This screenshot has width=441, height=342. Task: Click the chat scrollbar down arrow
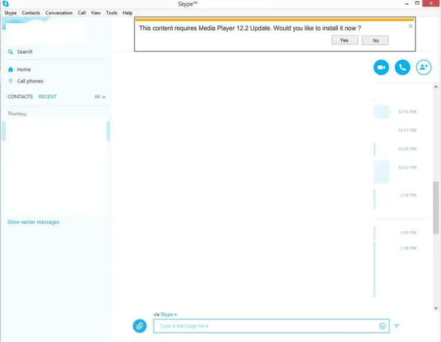436,308
